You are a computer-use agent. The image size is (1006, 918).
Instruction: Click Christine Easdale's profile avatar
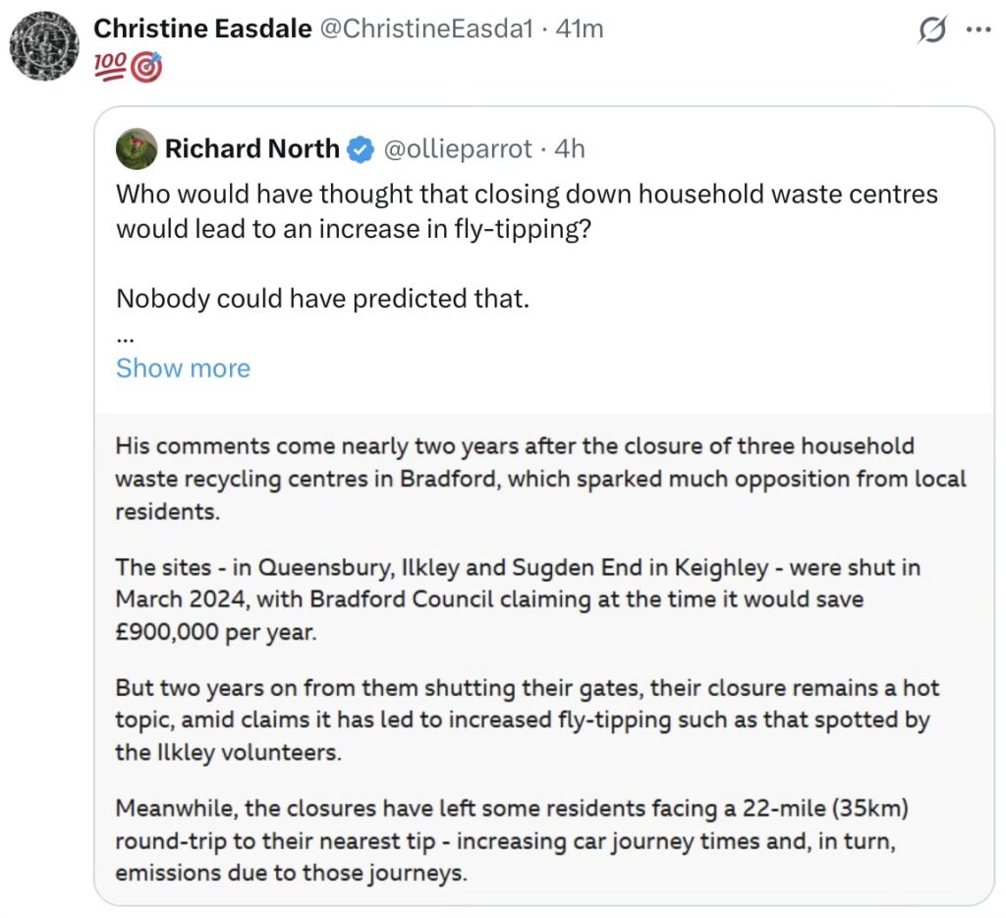tap(45, 47)
